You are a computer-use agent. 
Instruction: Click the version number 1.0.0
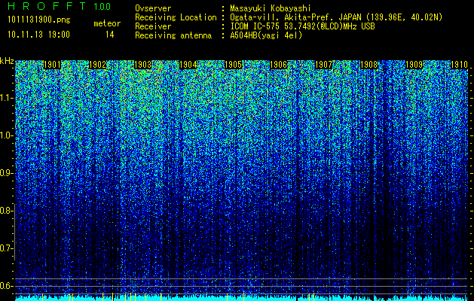point(102,6)
